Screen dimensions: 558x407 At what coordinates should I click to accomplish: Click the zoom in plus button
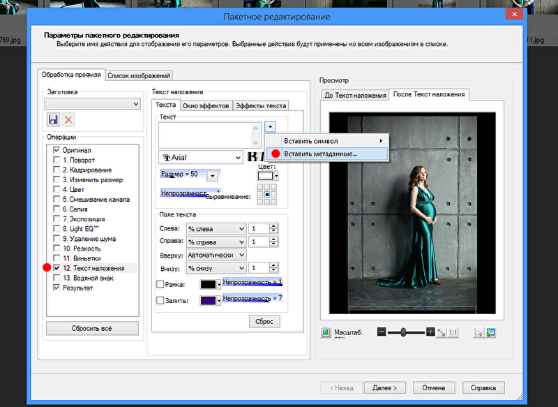tap(430, 332)
